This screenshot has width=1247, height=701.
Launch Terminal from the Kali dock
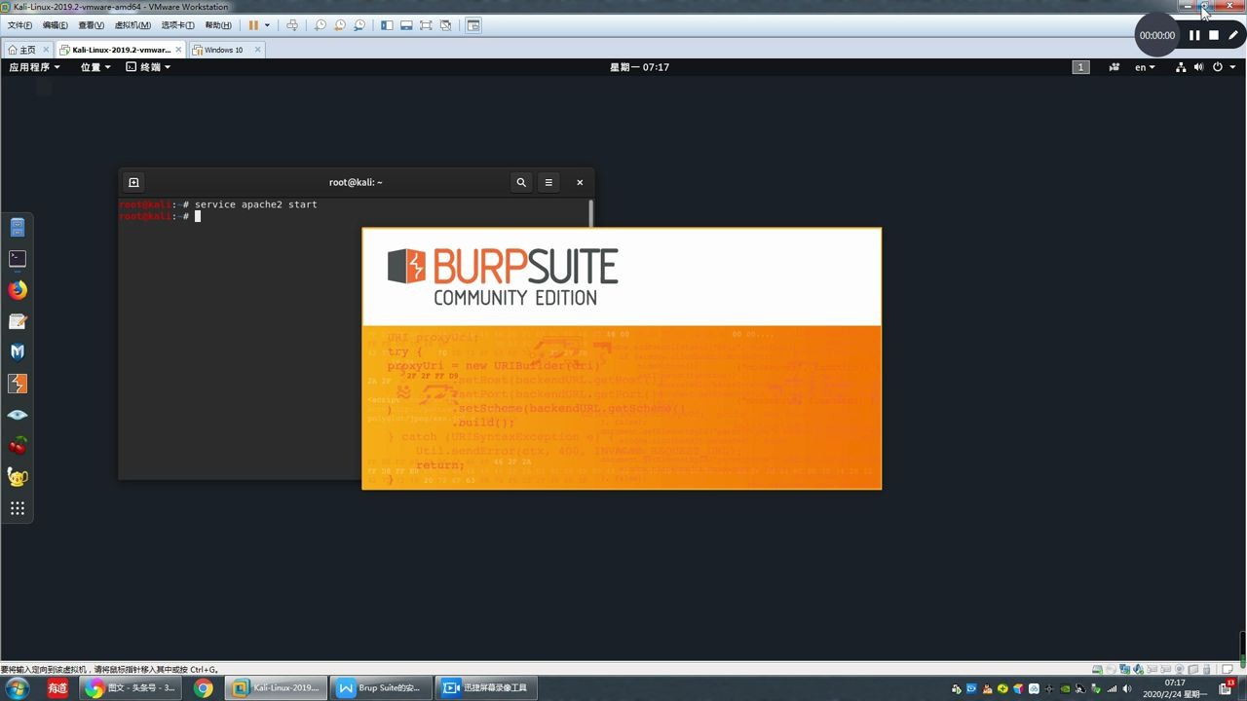[18, 259]
